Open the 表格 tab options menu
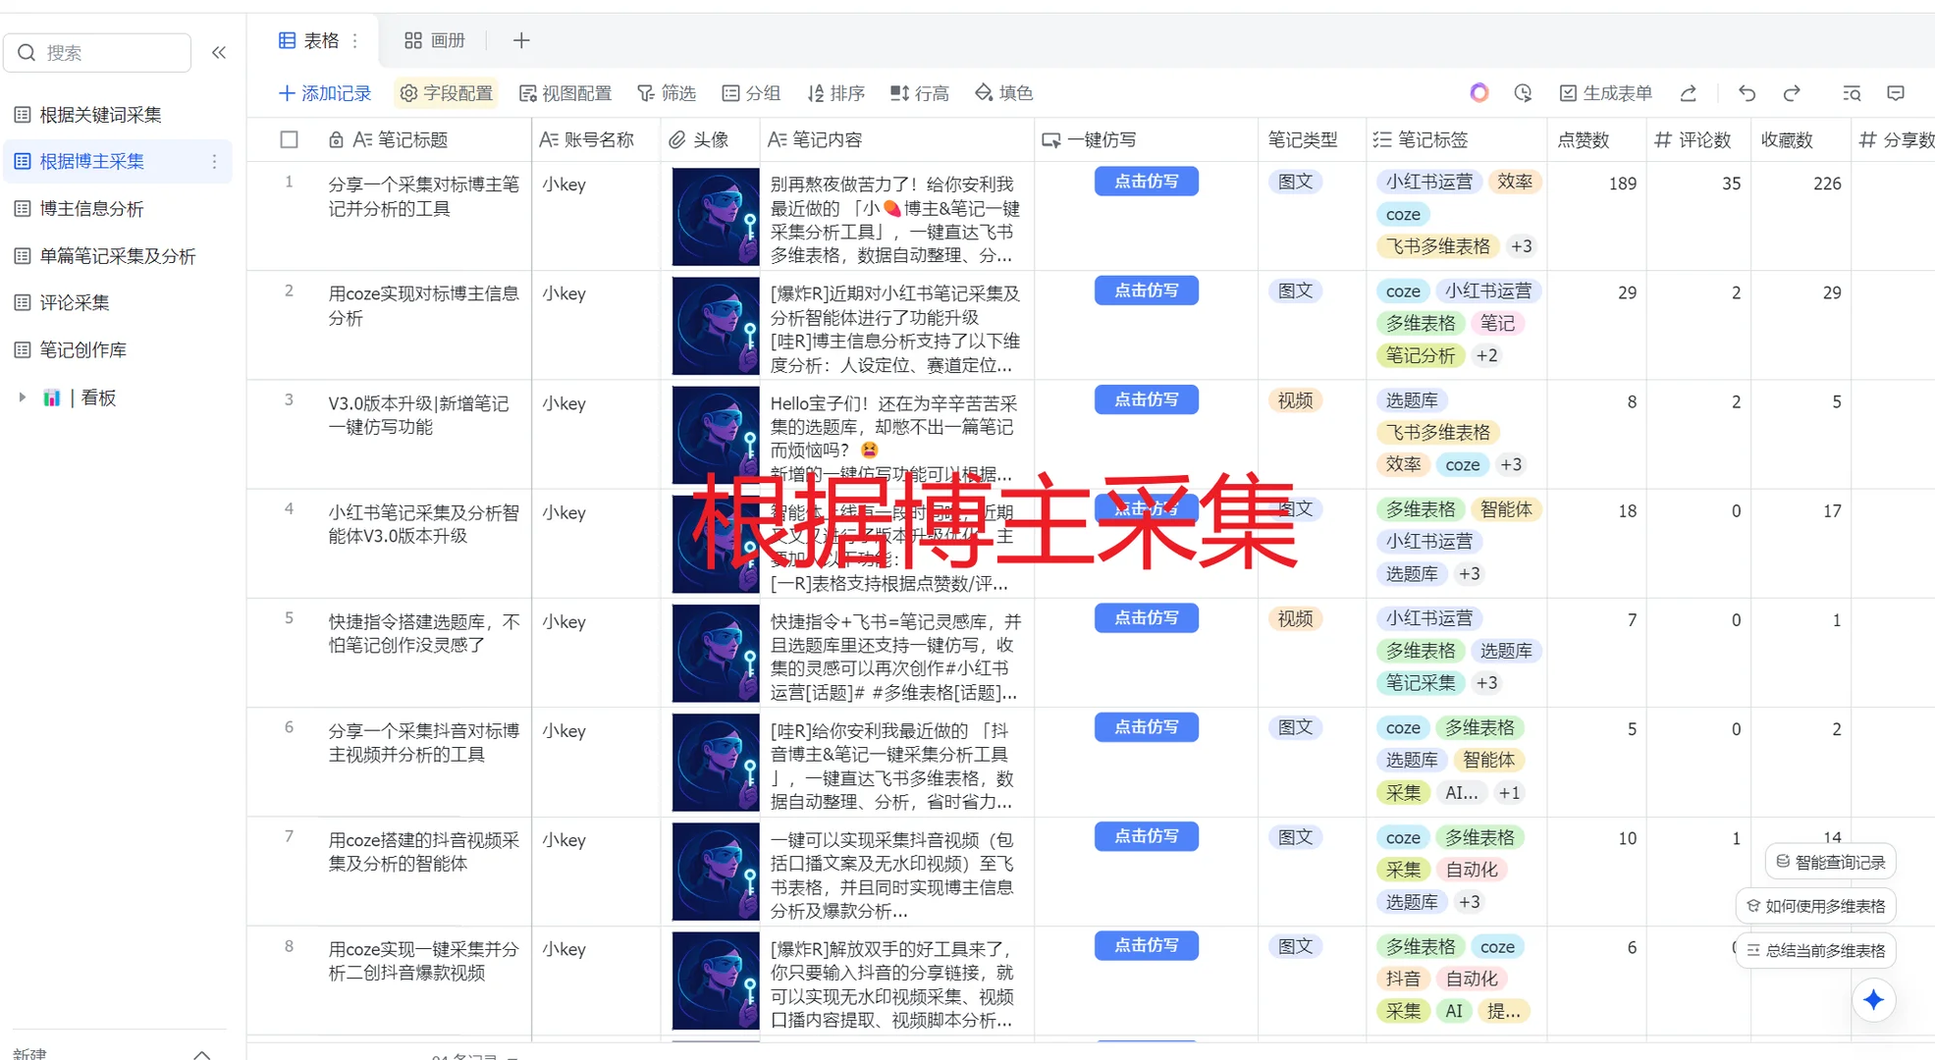 tap(355, 40)
